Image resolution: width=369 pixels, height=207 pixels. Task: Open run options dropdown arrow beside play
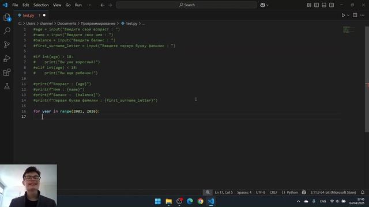pos(348,16)
